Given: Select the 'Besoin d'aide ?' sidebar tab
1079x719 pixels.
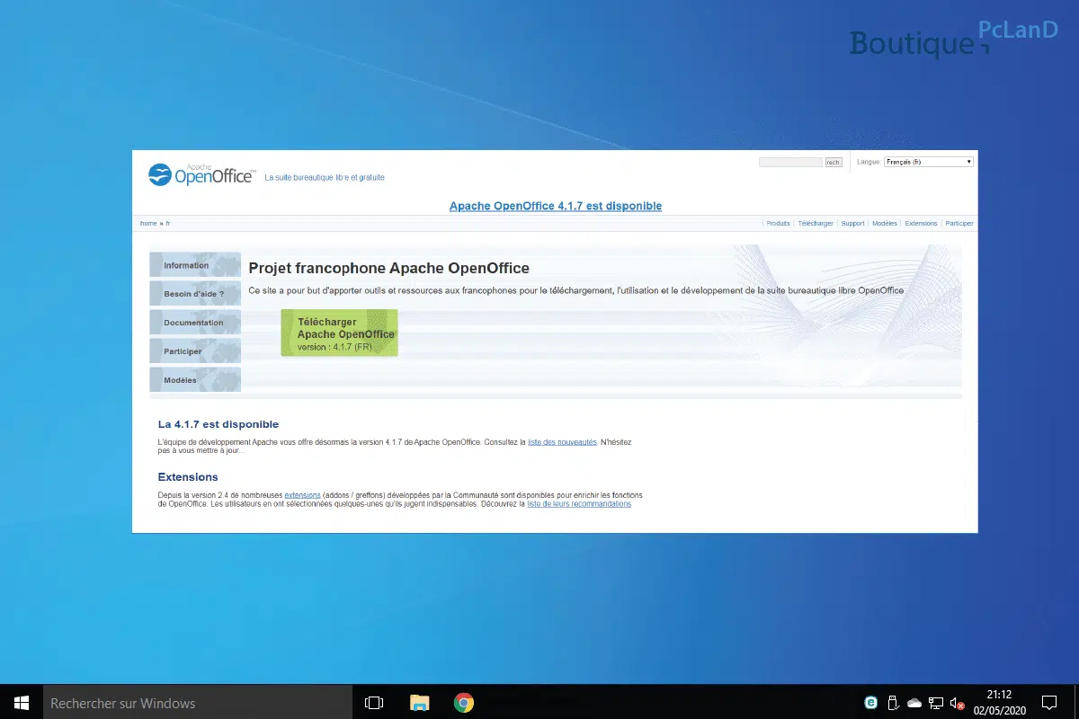Looking at the screenshot, I should point(195,294).
